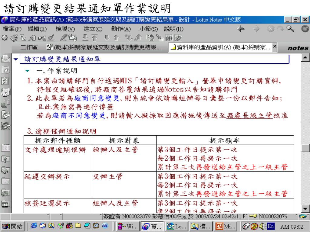Switch to the Wi... taskbar button

click(127, 226)
